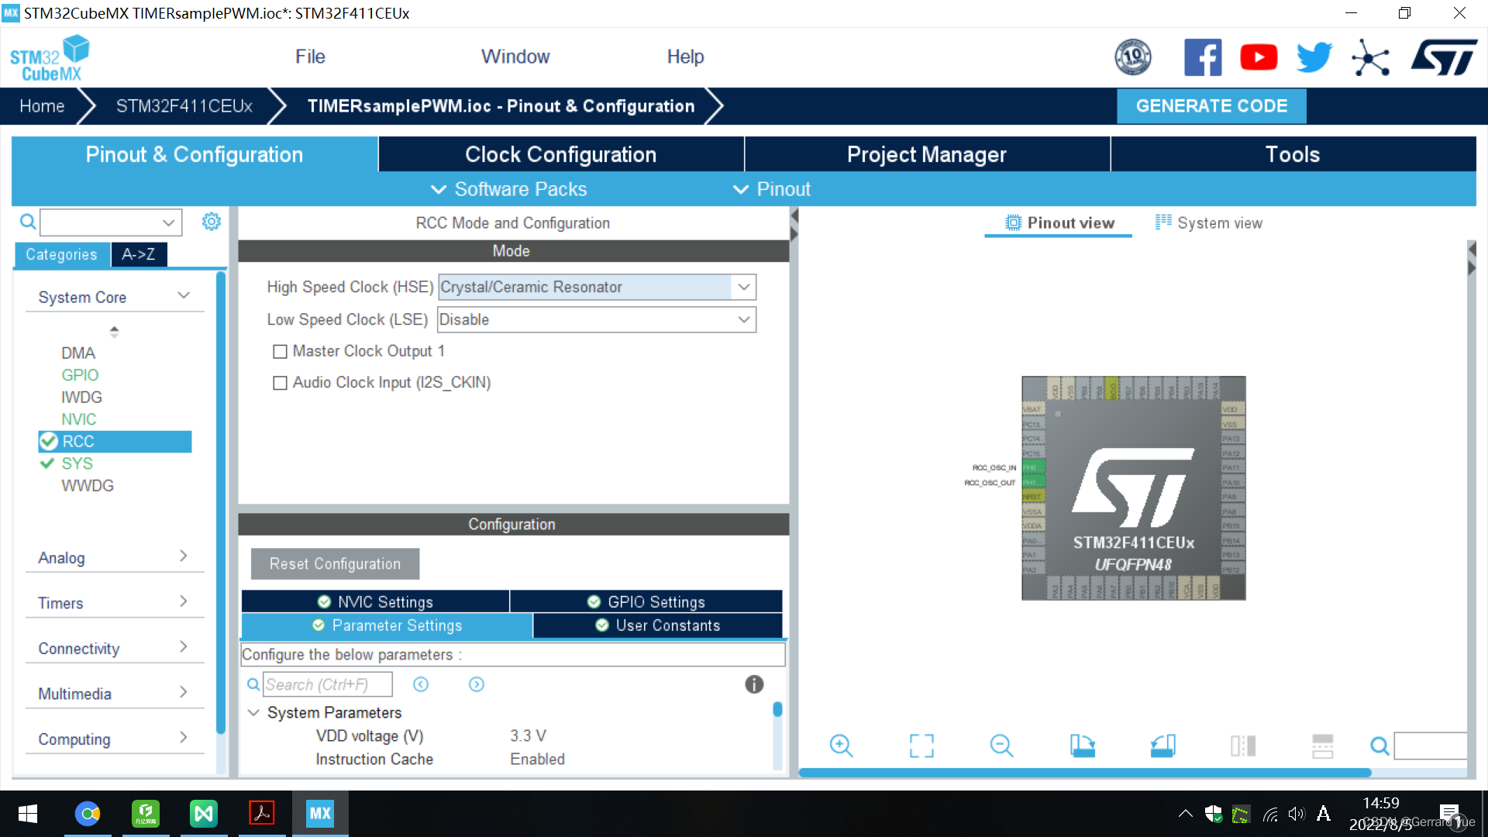Image resolution: width=1488 pixels, height=837 pixels.
Task: Open the categories settings gear icon
Action: tap(211, 222)
